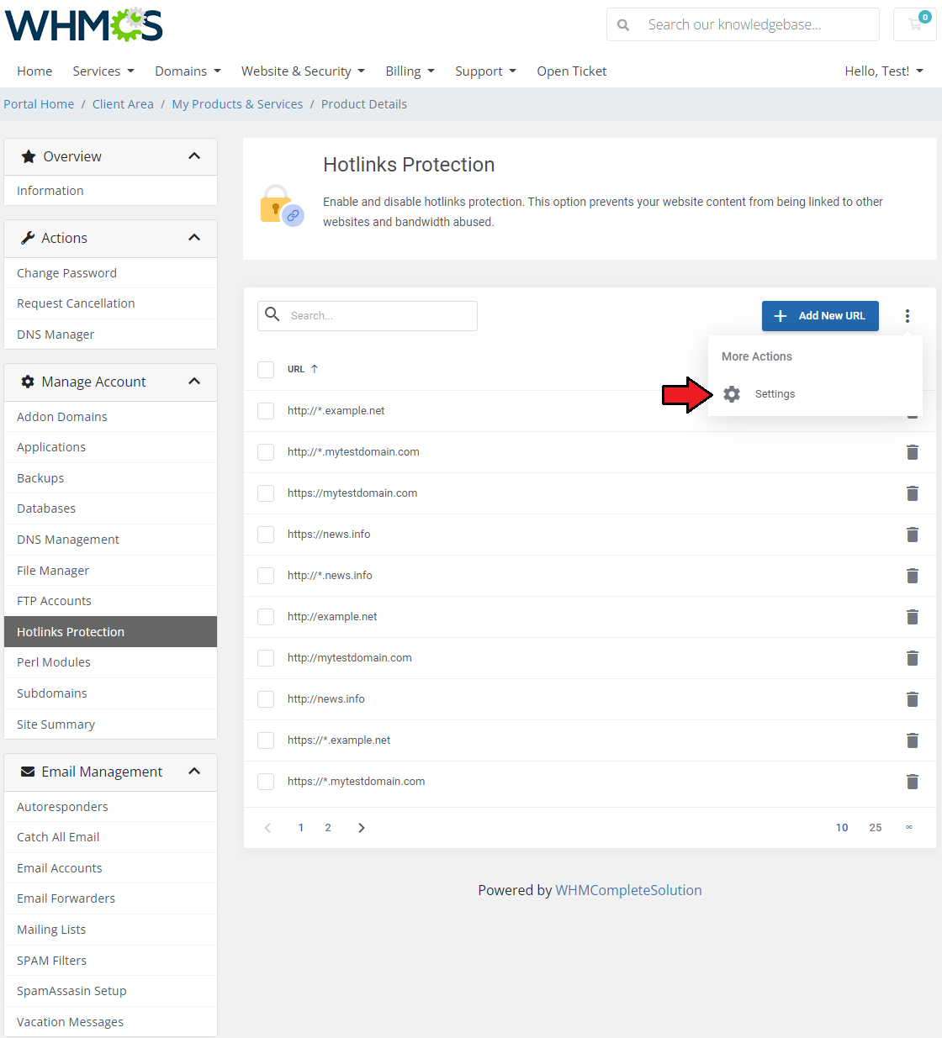Image resolution: width=942 pixels, height=1038 pixels.
Task: Delete http://*.news.info with trash icon
Action: [x=913, y=576]
